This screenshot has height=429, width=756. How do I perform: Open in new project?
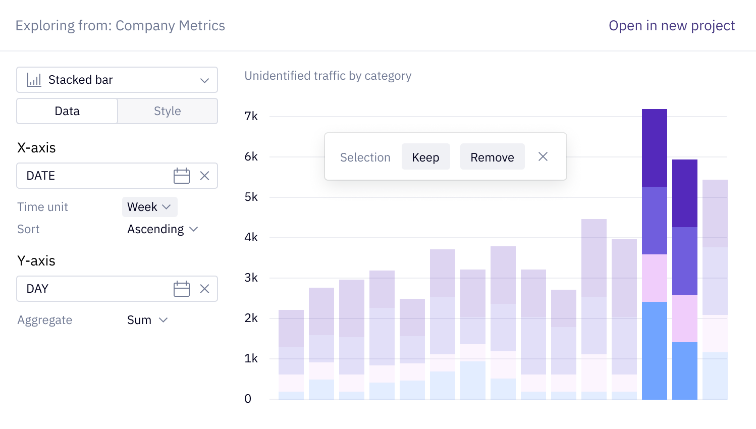[x=671, y=25]
